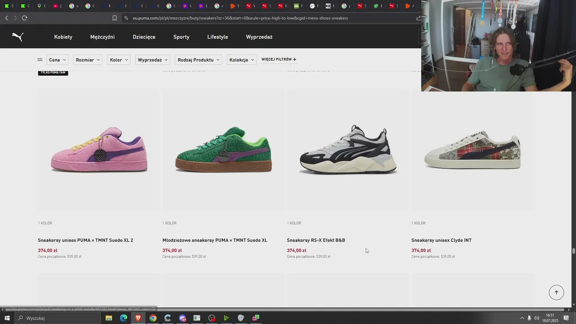Open the site settings icon beside the URL

point(126,18)
